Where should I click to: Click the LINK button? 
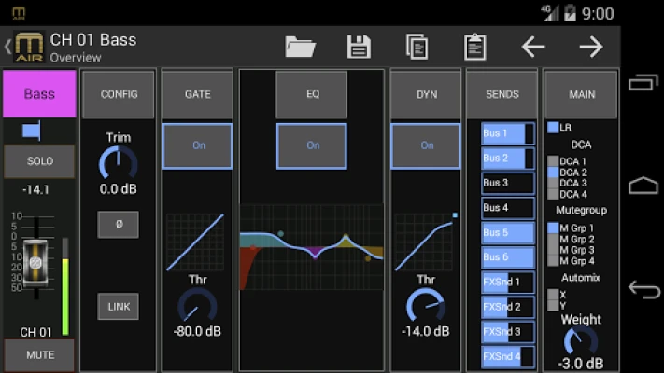(x=119, y=306)
